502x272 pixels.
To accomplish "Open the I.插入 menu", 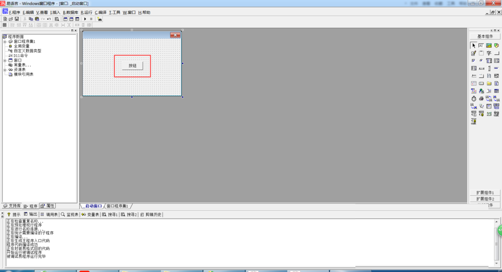I will tap(55, 13).
